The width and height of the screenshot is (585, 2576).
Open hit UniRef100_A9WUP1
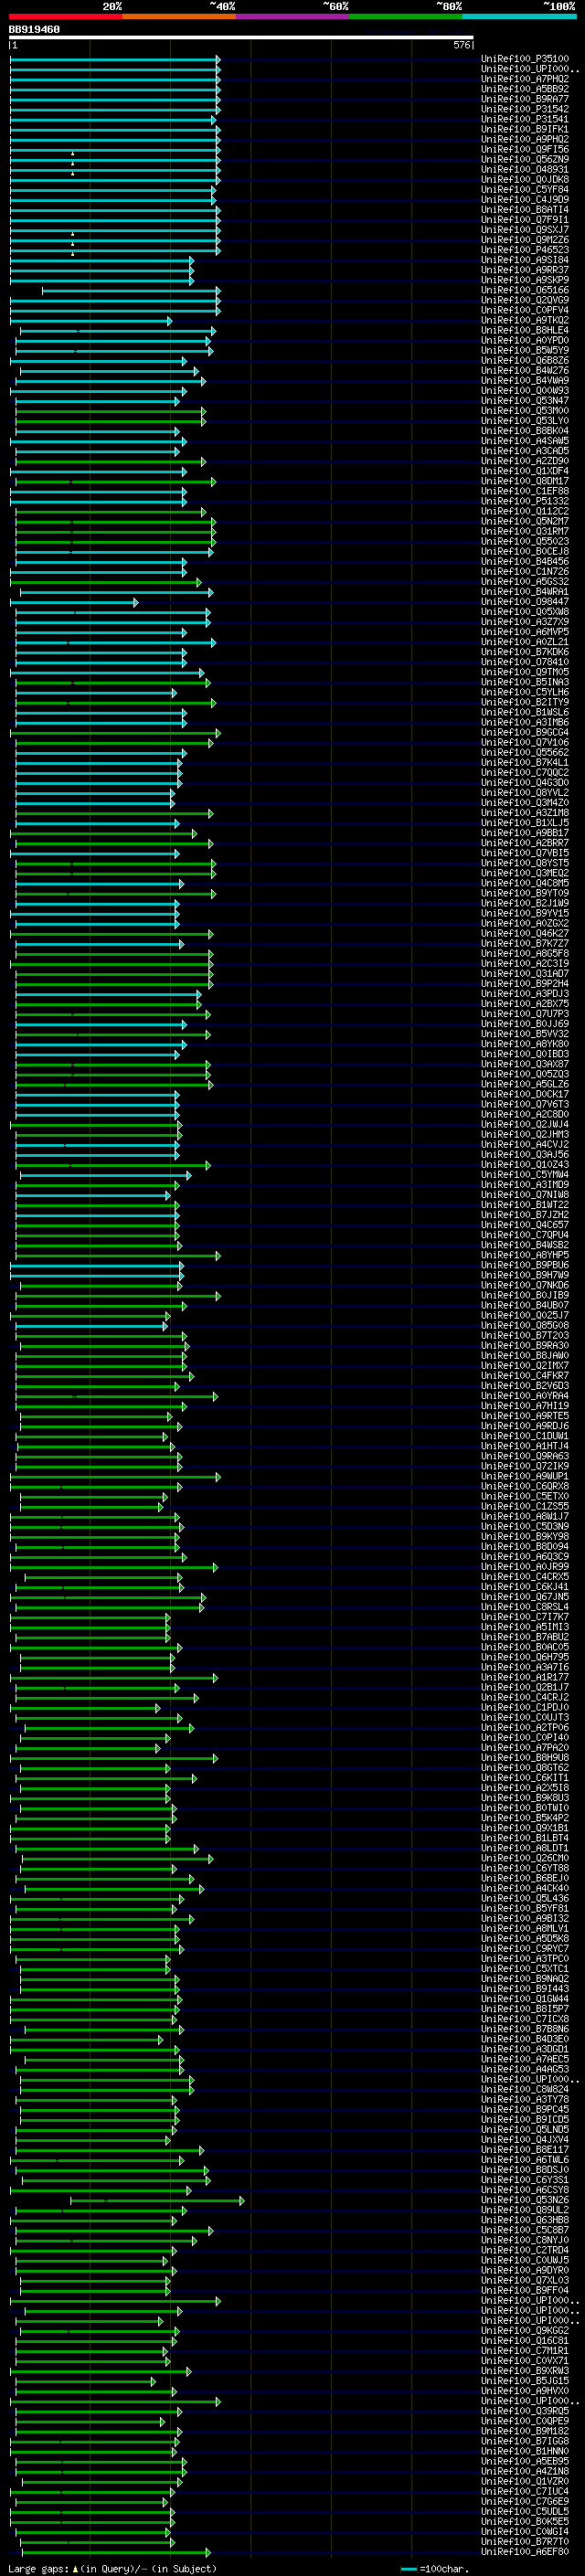coord(525,1476)
